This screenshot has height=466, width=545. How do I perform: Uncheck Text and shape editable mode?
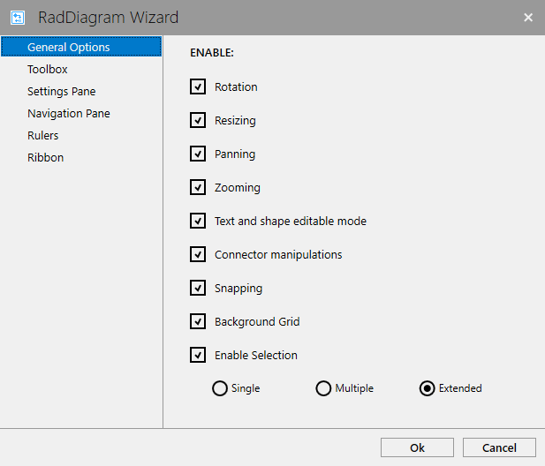198,221
